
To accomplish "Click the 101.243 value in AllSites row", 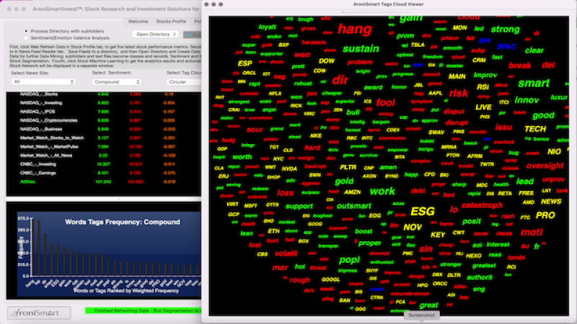I will [x=103, y=182].
